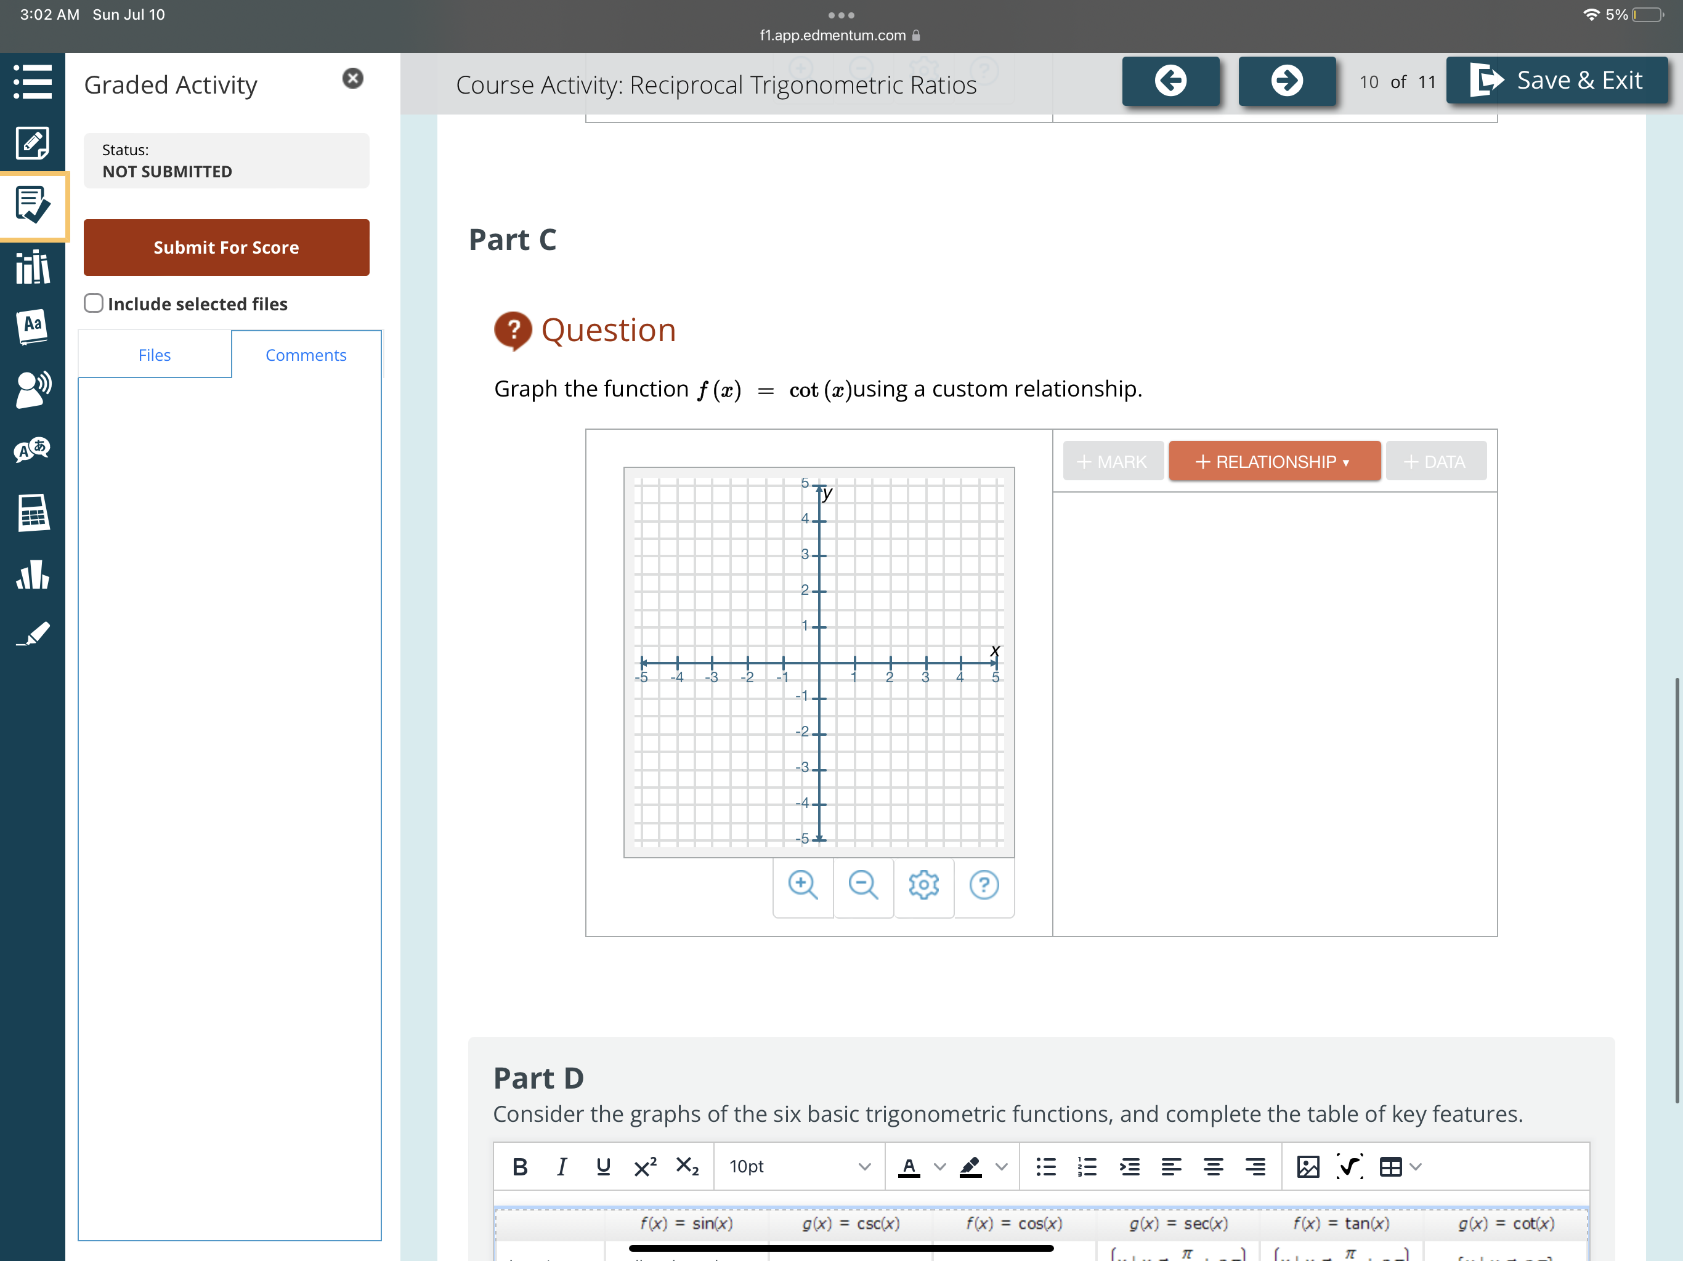This screenshot has height=1261, width=1683.
Task: Toggle italic formatting in editor
Action: 561,1167
